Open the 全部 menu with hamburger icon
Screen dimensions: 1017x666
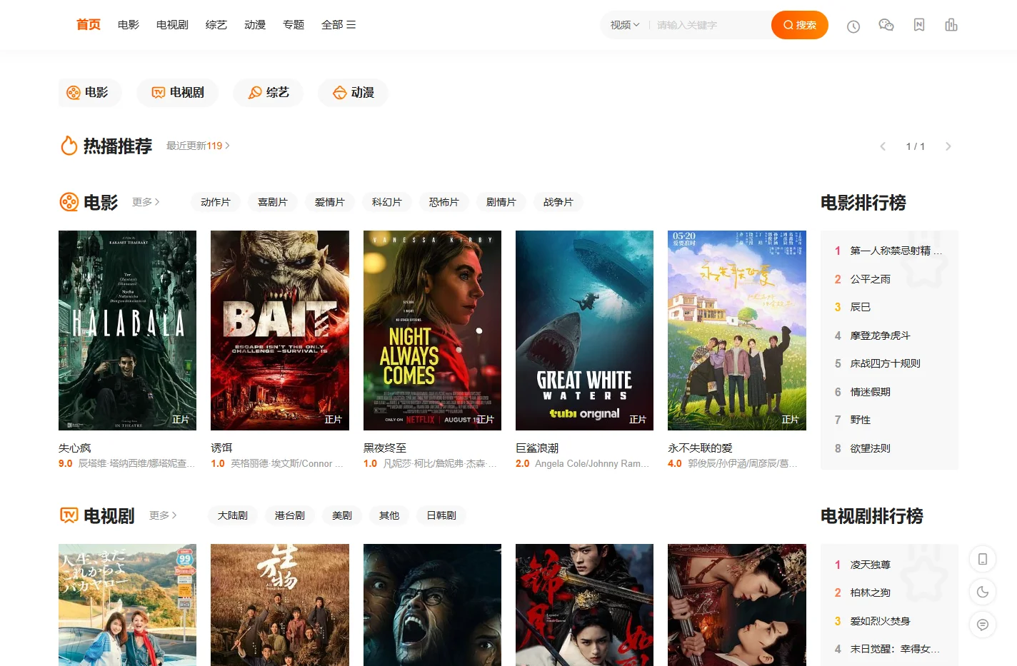pyautogui.click(x=339, y=25)
